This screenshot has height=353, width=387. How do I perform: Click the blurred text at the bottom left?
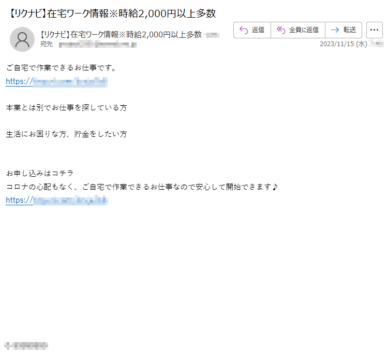(x=26, y=345)
